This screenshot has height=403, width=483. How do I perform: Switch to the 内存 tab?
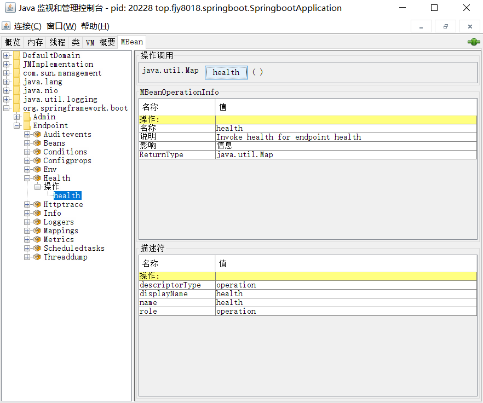[x=35, y=42]
